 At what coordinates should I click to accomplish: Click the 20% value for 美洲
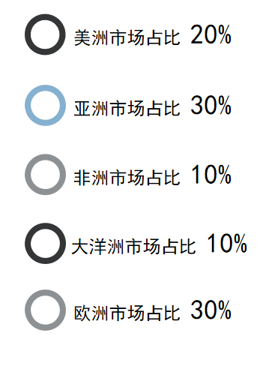tap(211, 34)
